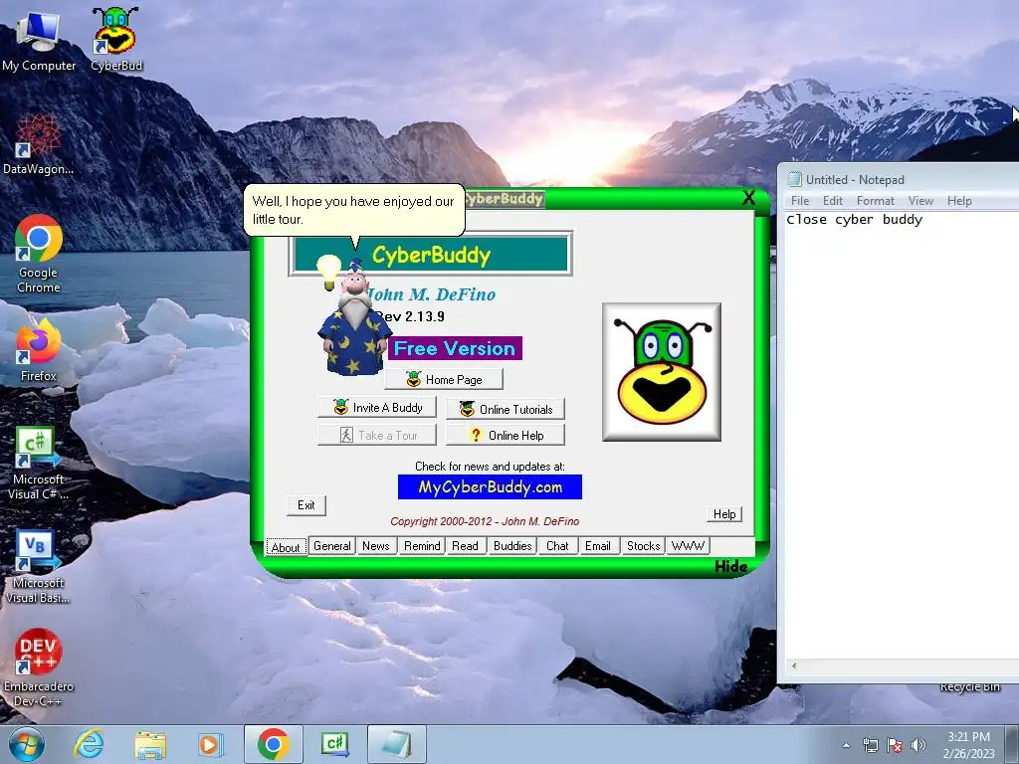
Task: Click the Home Page button
Action: 444,379
